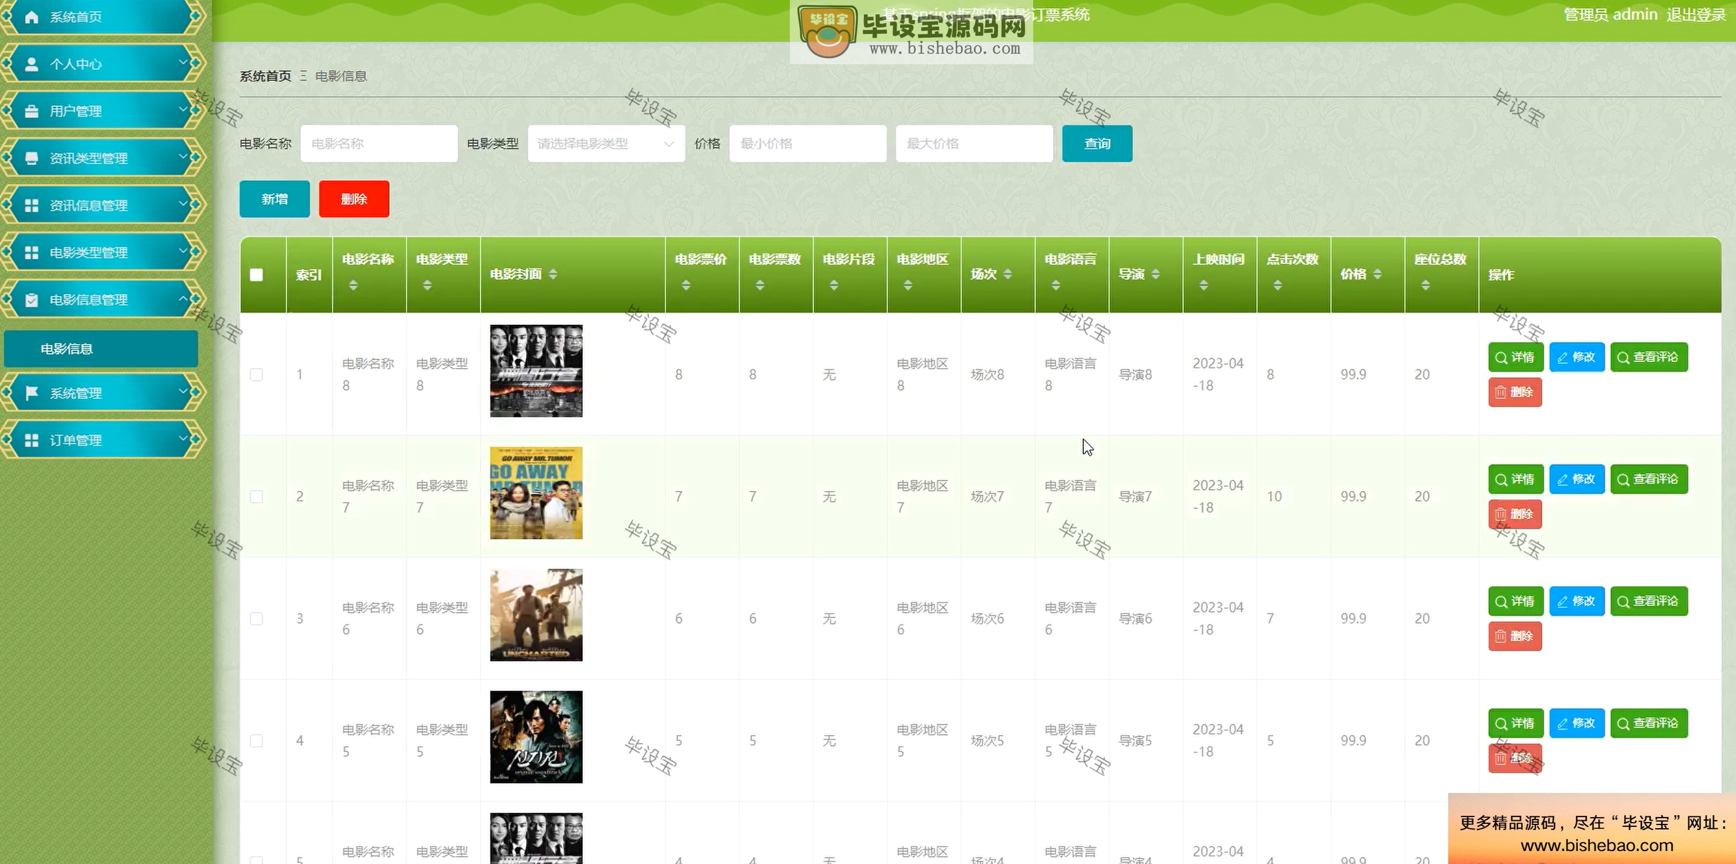Sort by 导演 column arrows

(x=1155, y=274)
